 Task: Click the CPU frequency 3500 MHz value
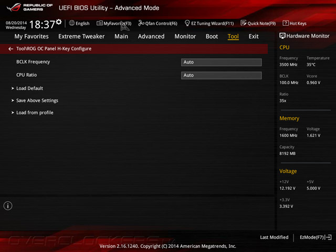pyautogui.click(x=288, y=65)
